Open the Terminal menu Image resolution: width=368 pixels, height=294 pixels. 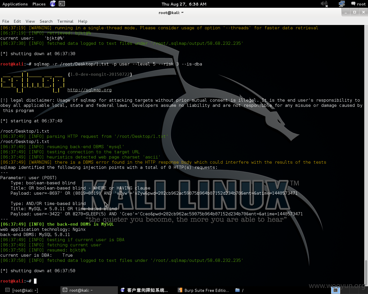pyautogui.click(x=65, y=21)
